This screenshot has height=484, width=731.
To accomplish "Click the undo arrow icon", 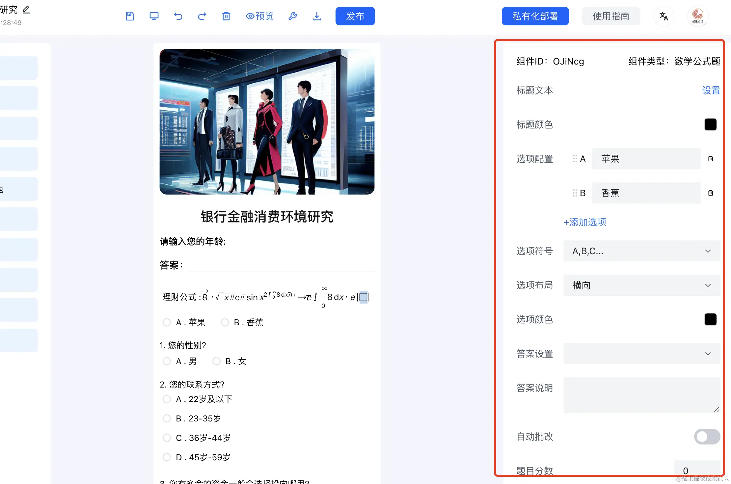I will [178, 16].
